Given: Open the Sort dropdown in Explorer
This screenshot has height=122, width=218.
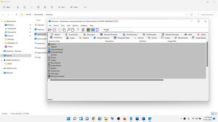Looking at the screenshot, I should tap(62, 7).
